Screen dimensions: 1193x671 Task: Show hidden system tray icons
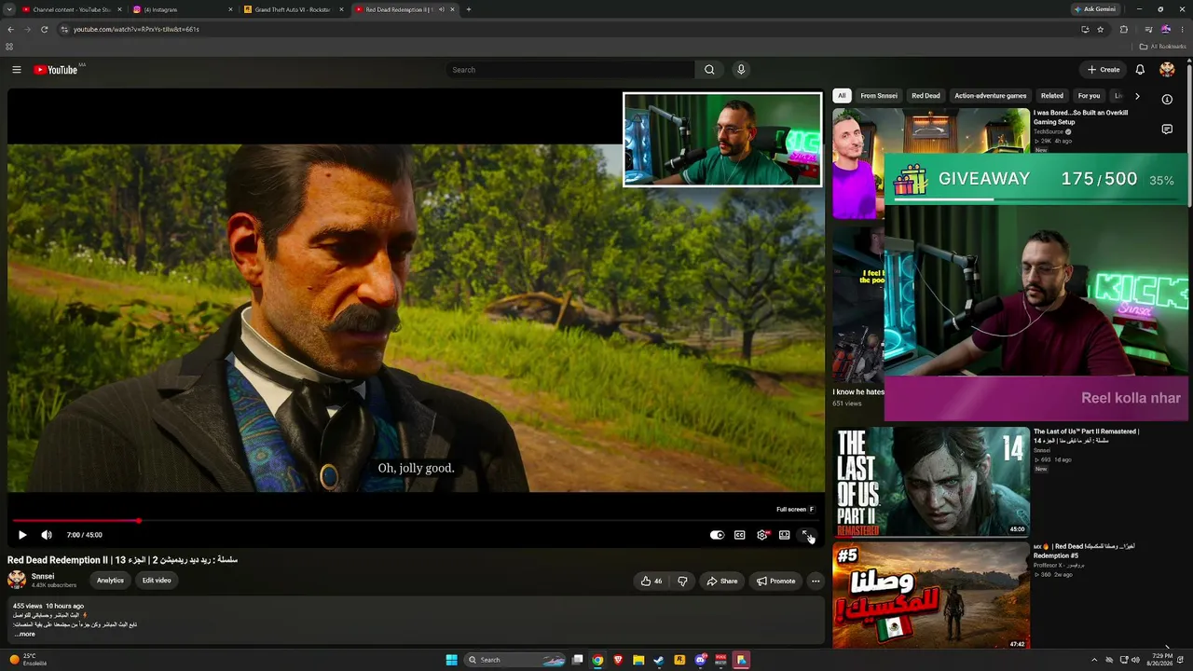coord(1094,660)
